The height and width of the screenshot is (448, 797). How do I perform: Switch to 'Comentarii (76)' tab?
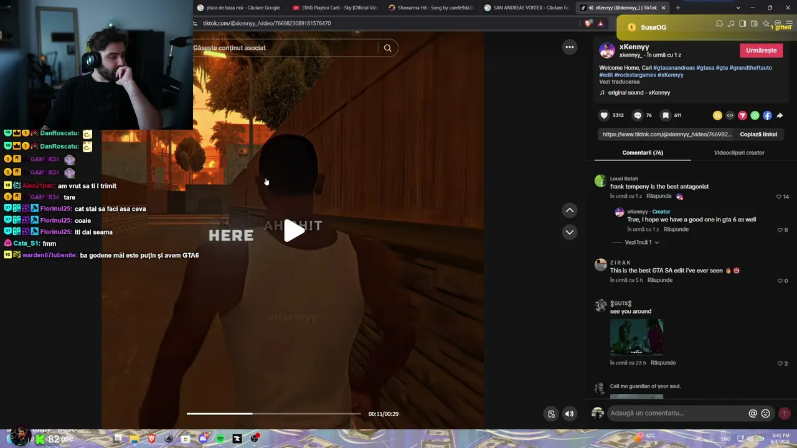click(x=643, y=152)
